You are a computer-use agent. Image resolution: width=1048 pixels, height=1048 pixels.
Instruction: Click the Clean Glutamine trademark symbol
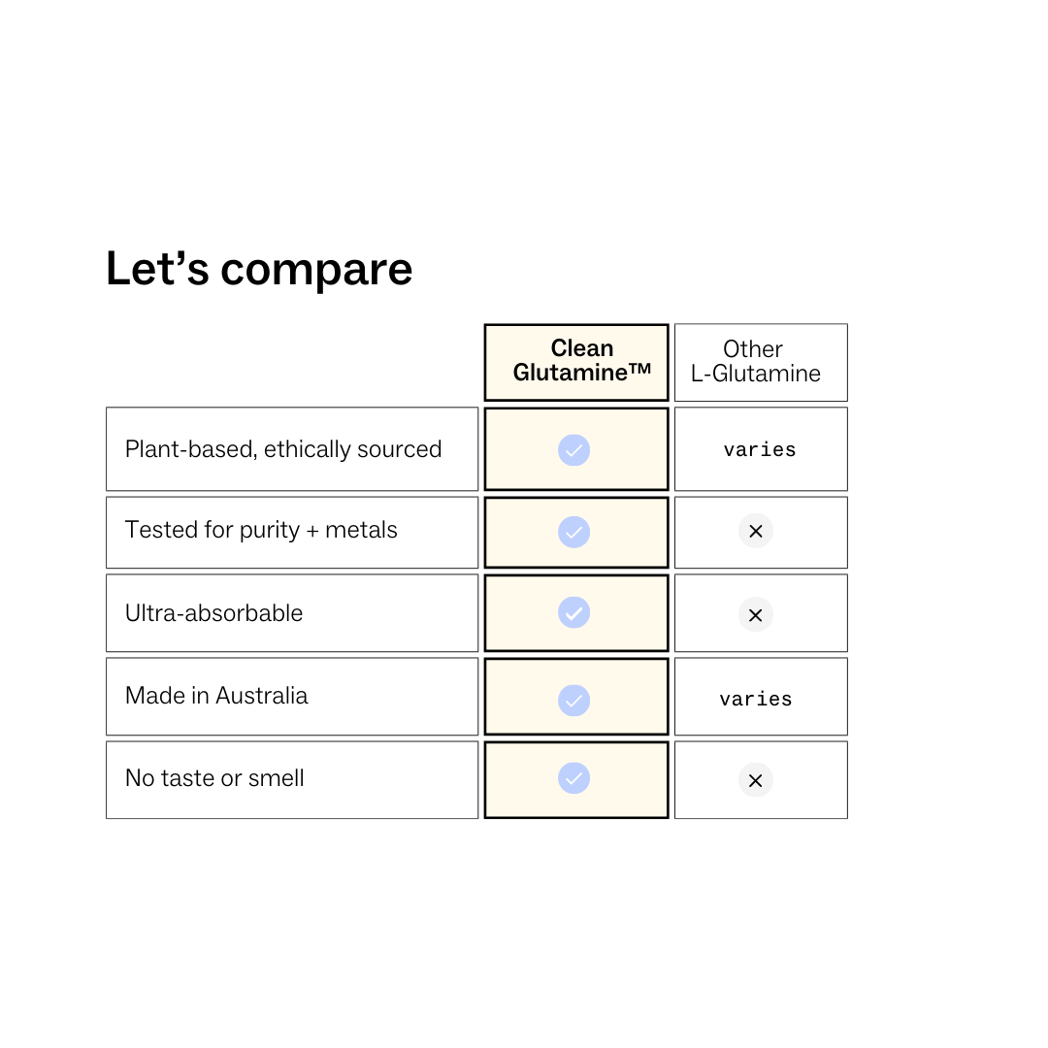[639, 369]
